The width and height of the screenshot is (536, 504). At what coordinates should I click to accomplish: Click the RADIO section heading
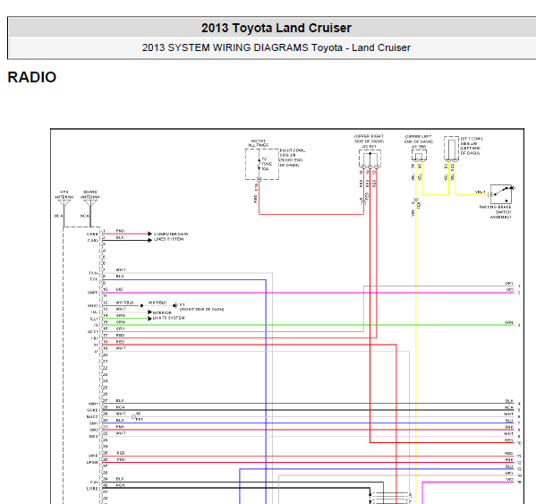click(32, 77)
